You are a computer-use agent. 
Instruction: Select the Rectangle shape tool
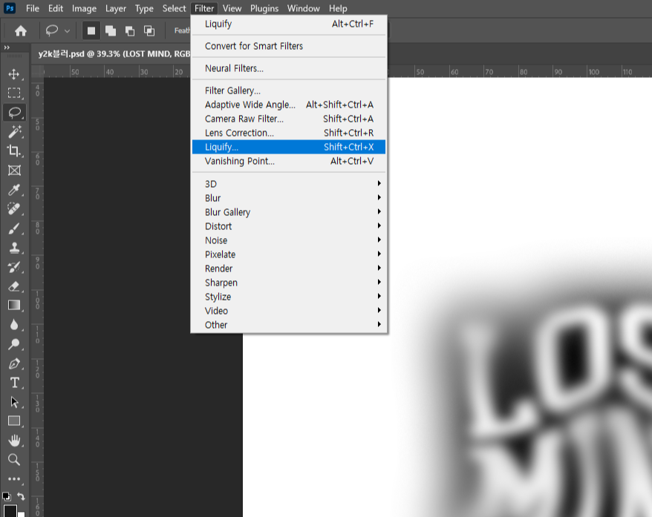coord(14,421)
